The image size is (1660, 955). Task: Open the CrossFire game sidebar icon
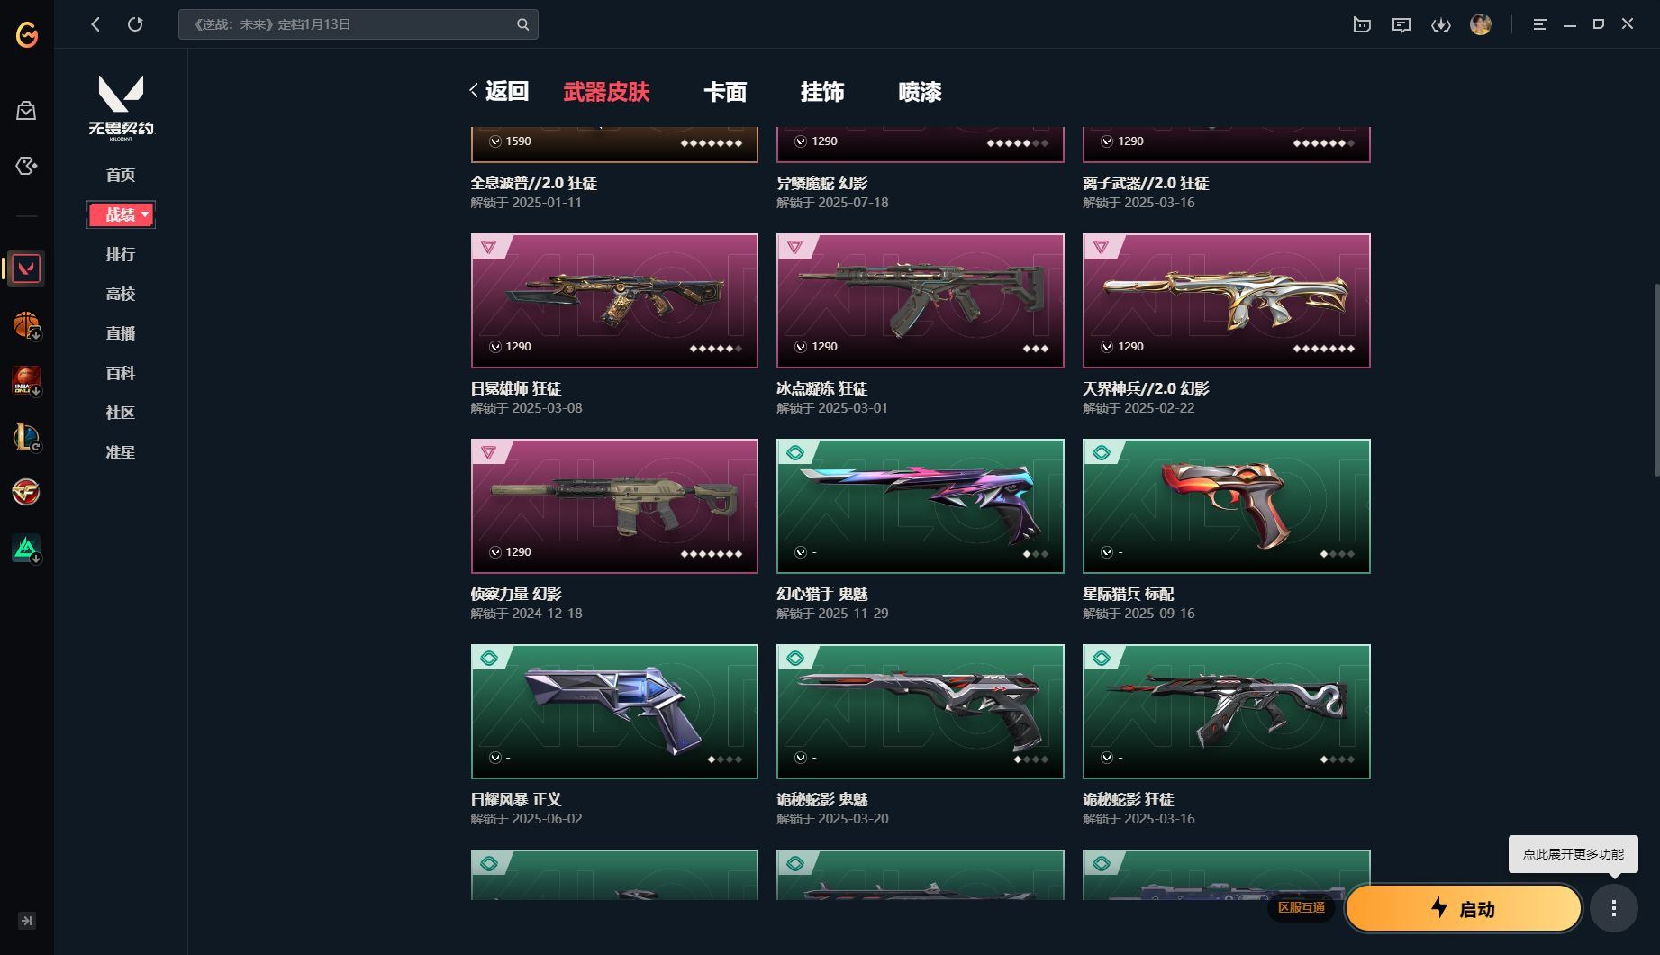tap(26, 492)
